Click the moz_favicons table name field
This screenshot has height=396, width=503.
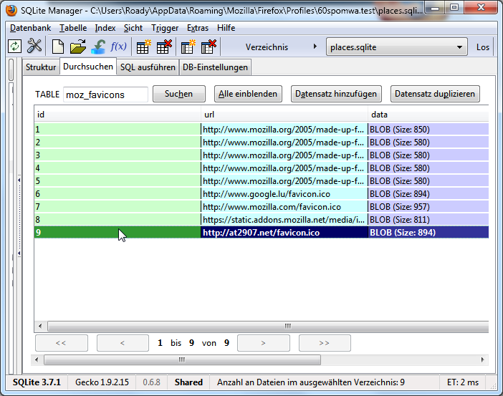click(105, 95)
